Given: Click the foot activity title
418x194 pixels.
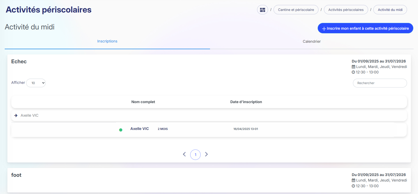Looking at the screenshot, I should pyautogui.click(x=16, y=175).
